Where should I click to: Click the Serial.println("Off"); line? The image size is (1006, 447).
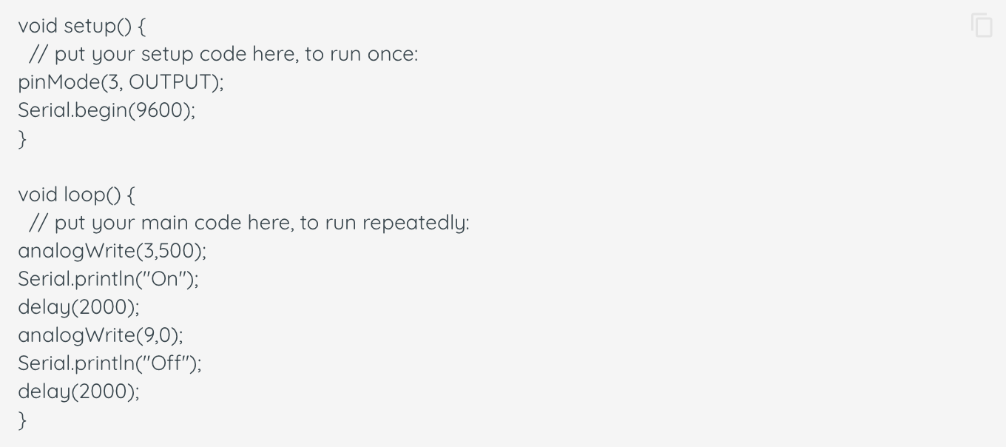pos(109,363)
